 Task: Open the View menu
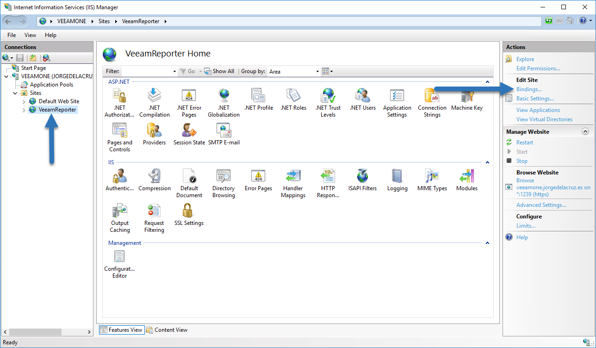(30, 35)
